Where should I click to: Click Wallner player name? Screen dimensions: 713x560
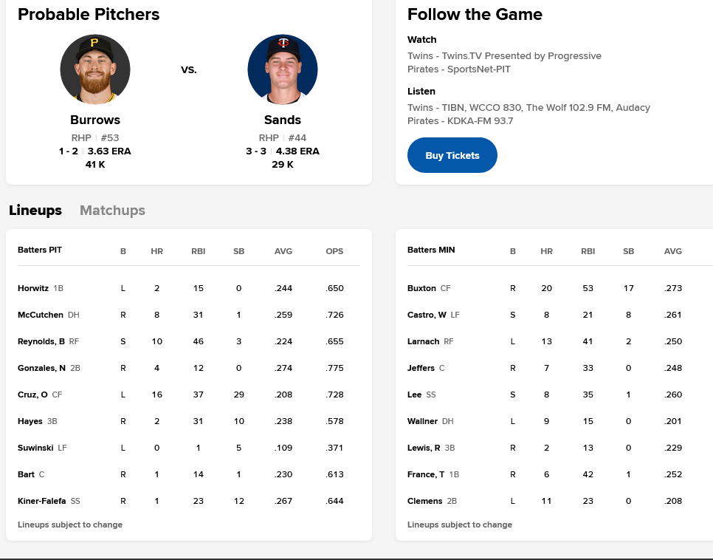tap(422, 421)
